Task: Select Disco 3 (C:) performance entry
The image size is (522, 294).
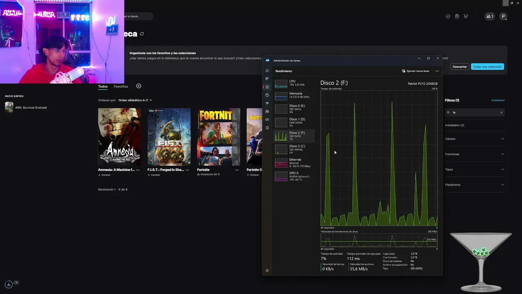Action: (294, 149)
